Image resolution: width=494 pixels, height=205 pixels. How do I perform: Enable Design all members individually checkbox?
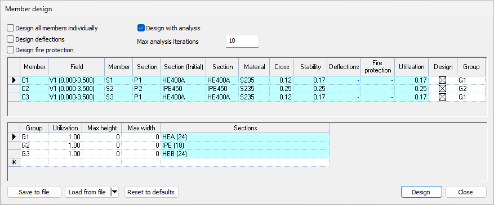click(x=10, y=28)
